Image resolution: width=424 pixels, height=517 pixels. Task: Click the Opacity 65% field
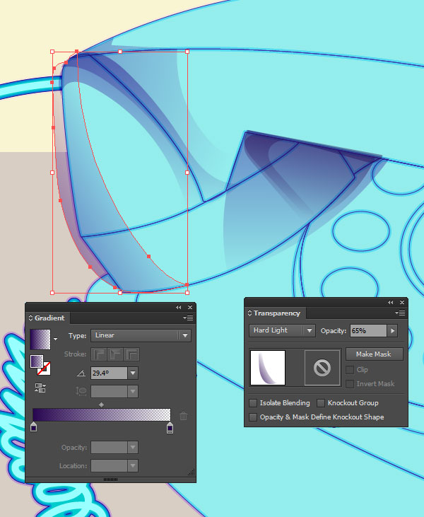point(368,331)
